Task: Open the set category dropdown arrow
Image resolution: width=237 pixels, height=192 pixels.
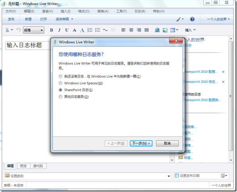Action: pyautogui.click(x=169, y=176)
